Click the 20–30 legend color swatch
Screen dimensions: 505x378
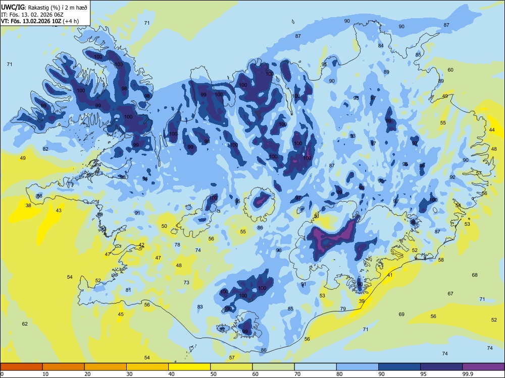point(106,367)
